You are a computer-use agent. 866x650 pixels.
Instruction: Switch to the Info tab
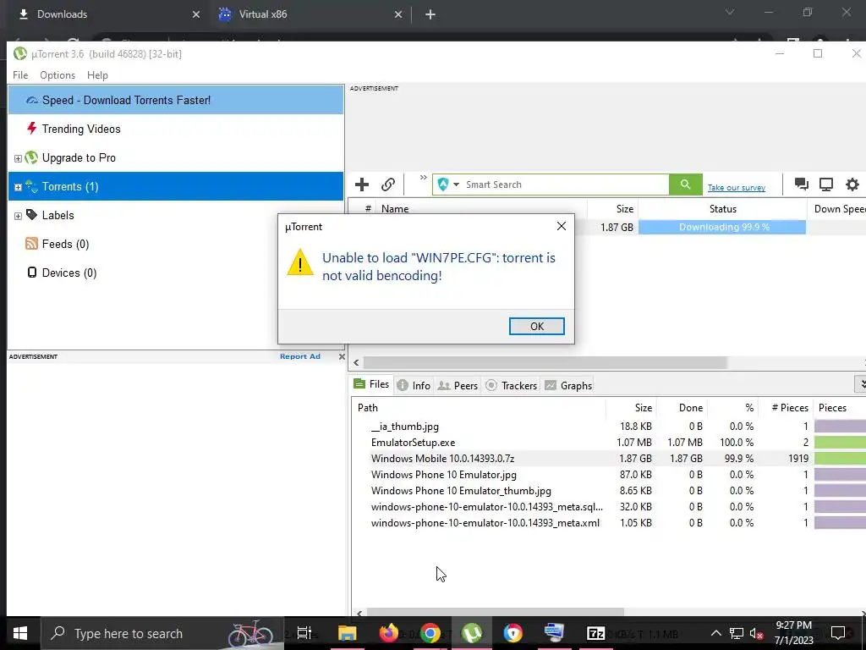(414, 385)
